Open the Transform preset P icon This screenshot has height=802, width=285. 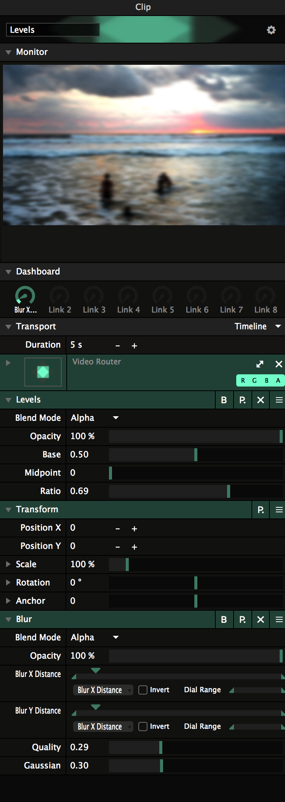pyautogui.click(x=261, y=510)
